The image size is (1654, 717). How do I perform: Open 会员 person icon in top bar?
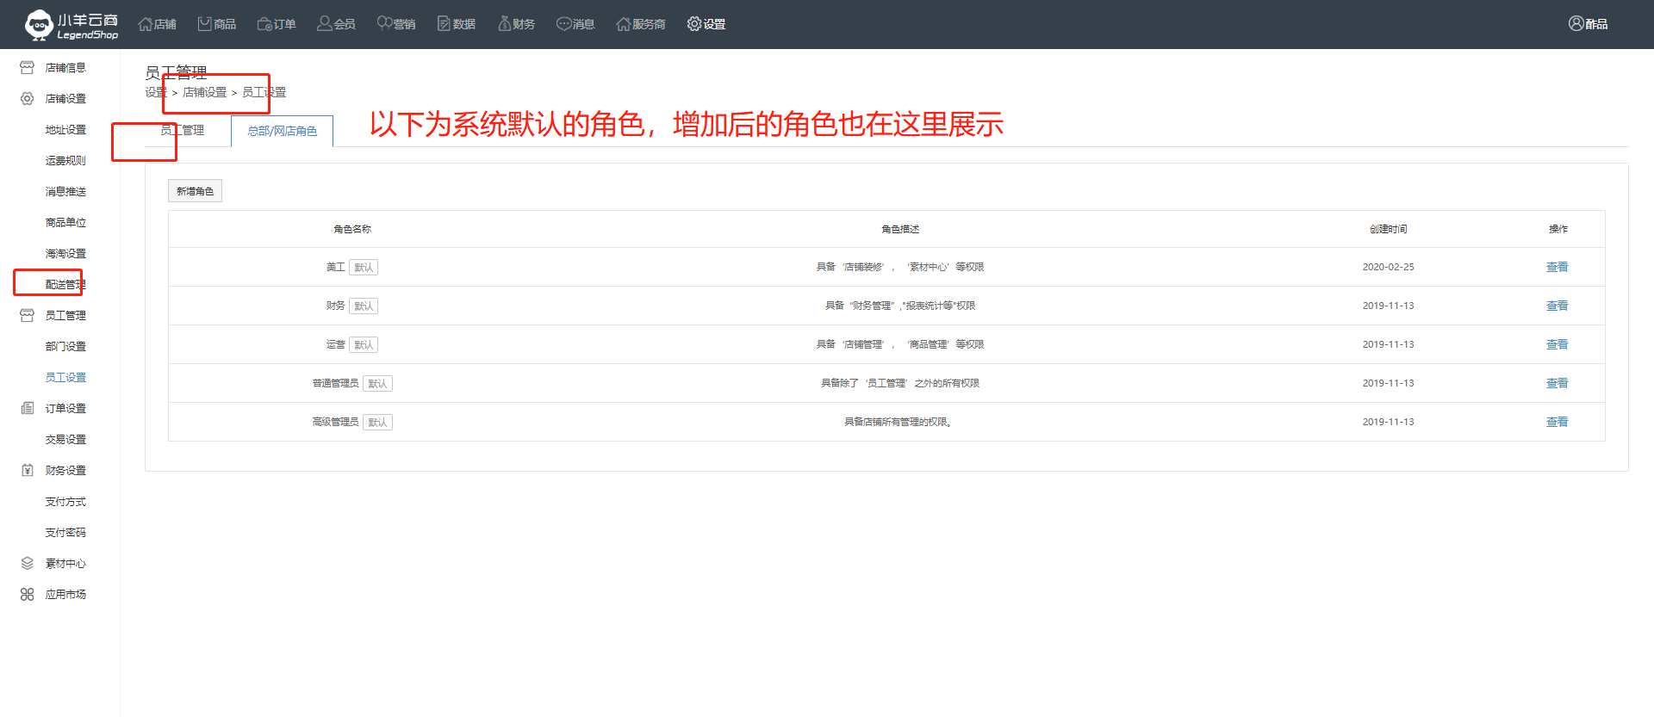pos(324,24)
